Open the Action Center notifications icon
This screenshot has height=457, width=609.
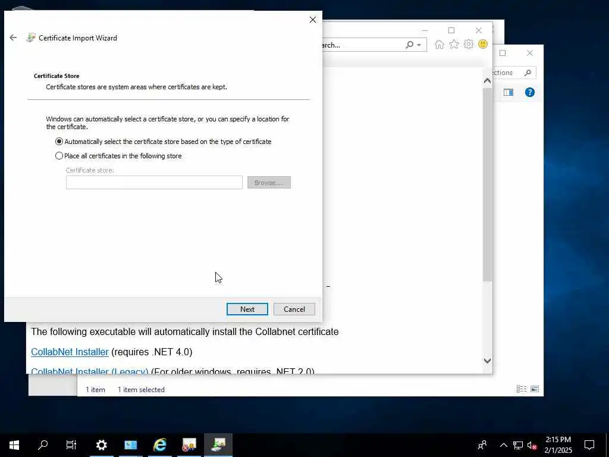[589, 445]
